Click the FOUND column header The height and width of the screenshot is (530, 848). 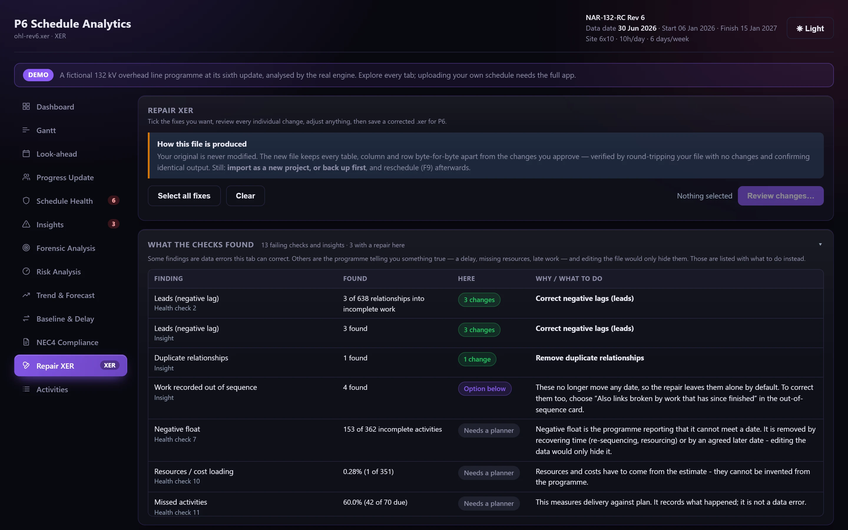click(355, 278)
